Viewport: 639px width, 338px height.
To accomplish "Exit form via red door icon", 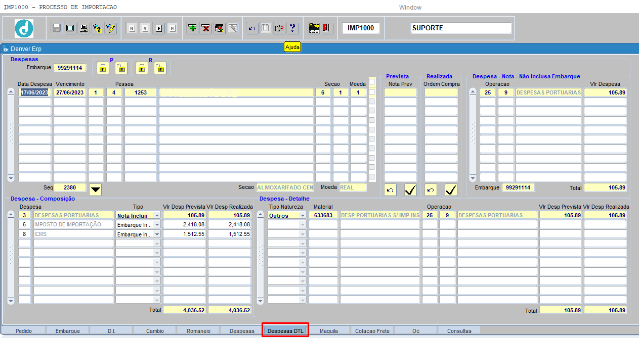I will click(327, 28).
